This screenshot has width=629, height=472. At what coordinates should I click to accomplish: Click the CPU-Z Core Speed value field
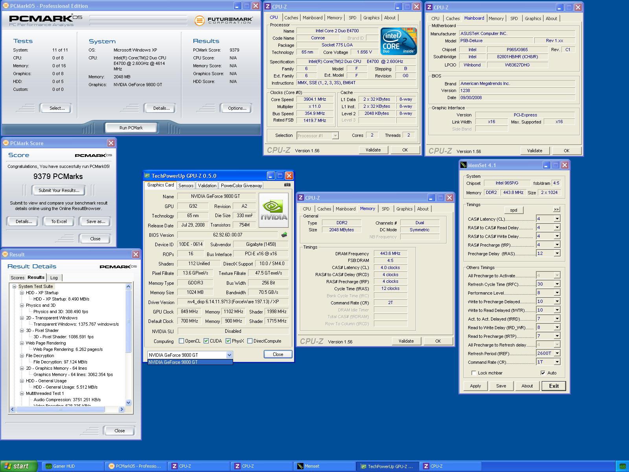tap(314, 100)
